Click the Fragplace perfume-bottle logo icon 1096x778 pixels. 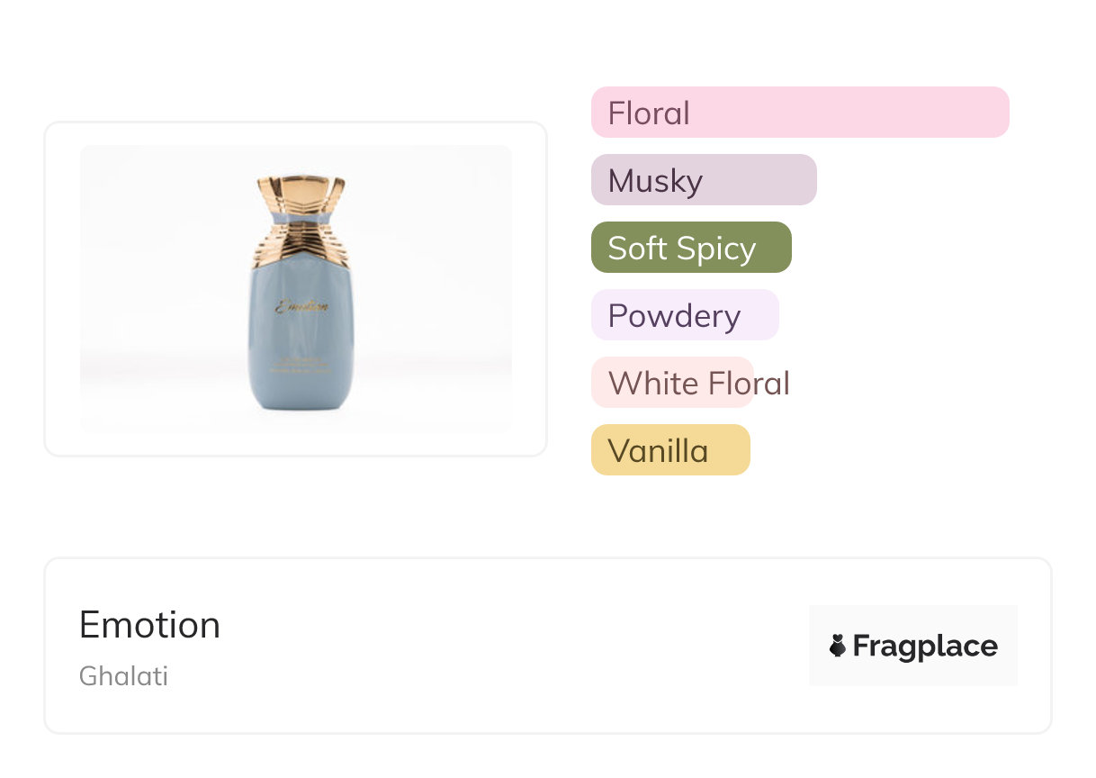[x=838, y=646]
